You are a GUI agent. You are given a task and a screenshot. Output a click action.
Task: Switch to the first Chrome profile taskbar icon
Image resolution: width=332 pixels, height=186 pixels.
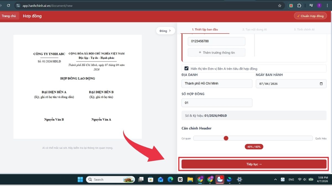[200, 179]
